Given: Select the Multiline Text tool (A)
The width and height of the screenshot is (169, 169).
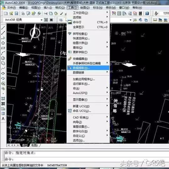Looking at the screenshot, I should pos(3,119).
